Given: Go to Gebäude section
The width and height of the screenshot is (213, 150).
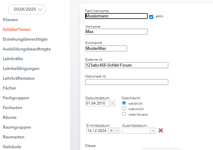Looking at the screenshot, I should (12, 147).
